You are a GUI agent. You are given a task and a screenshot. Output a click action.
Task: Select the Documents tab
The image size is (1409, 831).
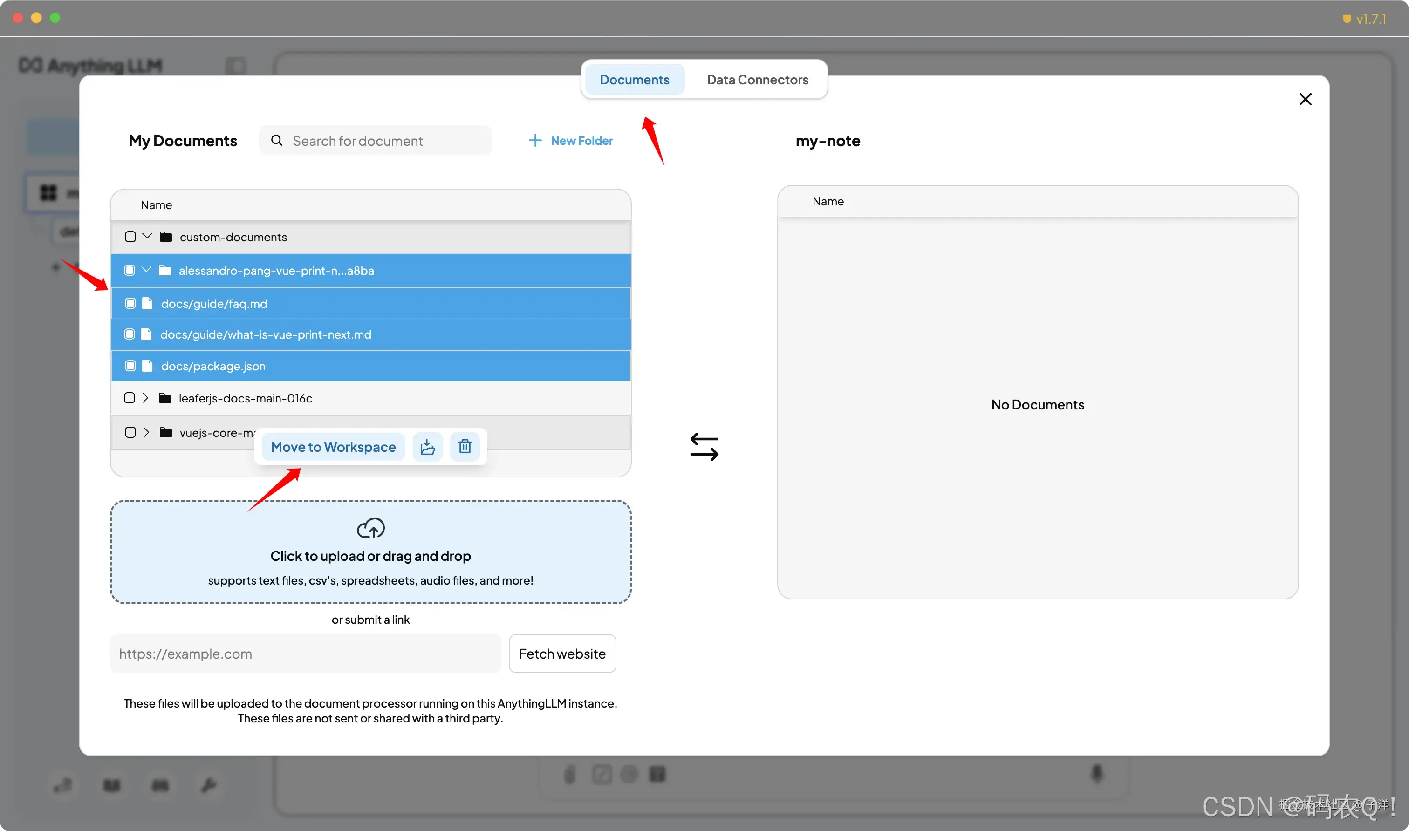pyautogui.click(x=635, y=80)
